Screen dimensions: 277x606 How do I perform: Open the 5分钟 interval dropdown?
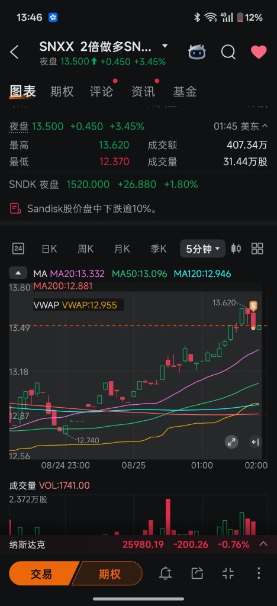pos(202,249)
